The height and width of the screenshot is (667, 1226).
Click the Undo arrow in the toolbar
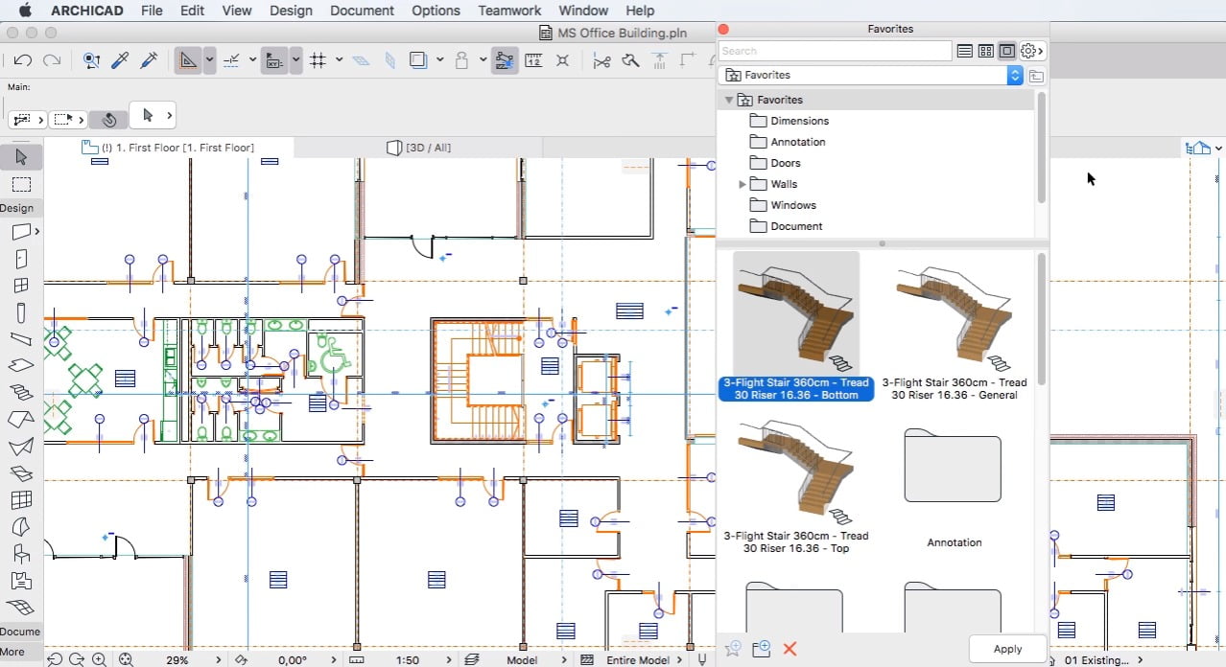pos(23,60)
